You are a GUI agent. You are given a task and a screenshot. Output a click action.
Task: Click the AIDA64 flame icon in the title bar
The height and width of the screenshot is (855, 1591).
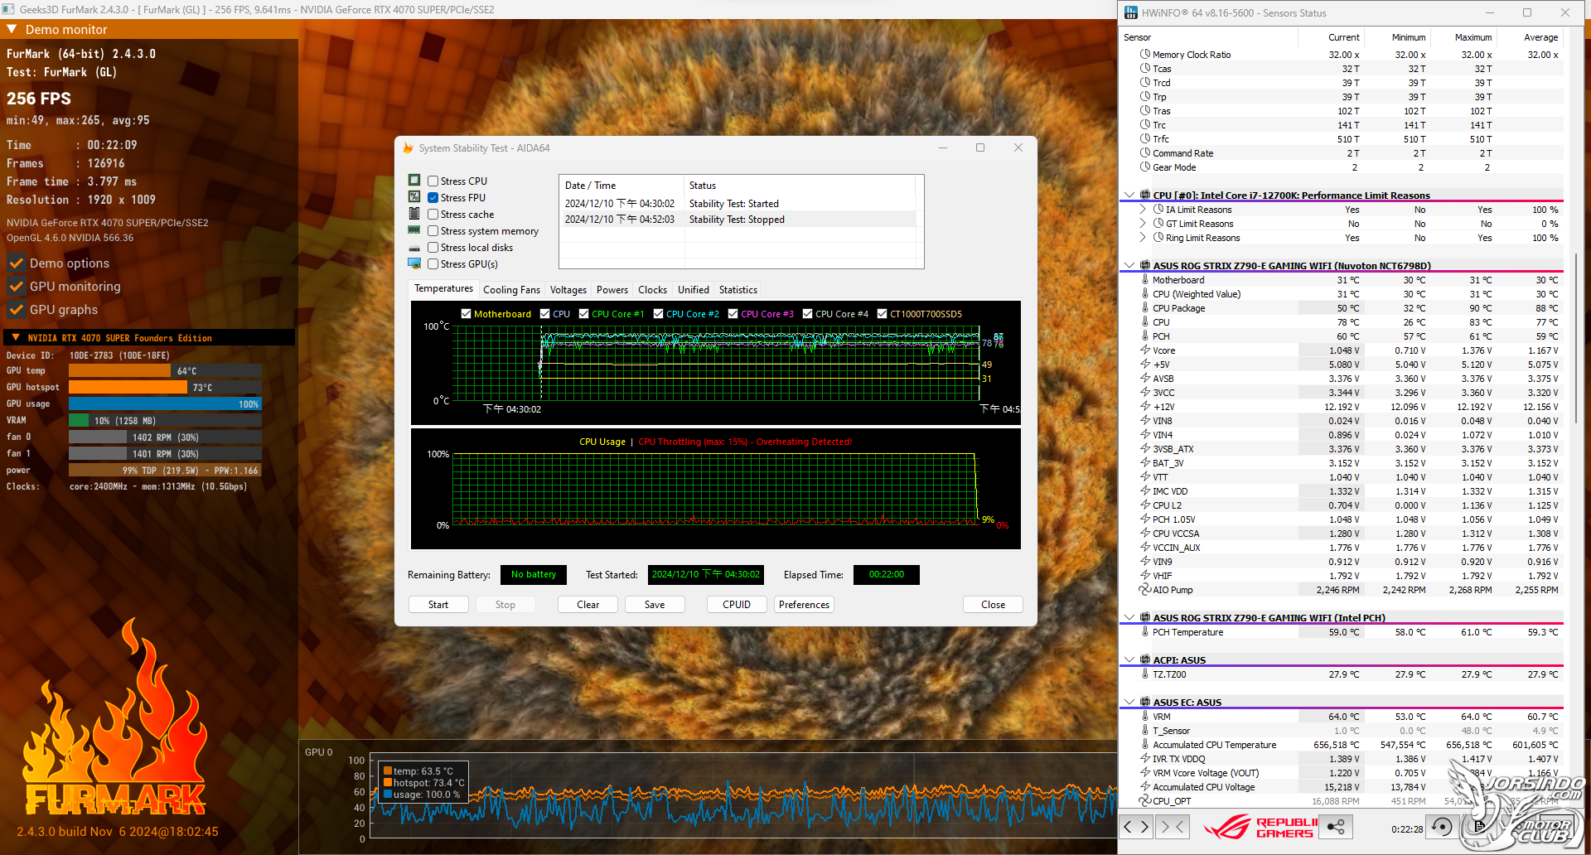(x=408, y=148)
